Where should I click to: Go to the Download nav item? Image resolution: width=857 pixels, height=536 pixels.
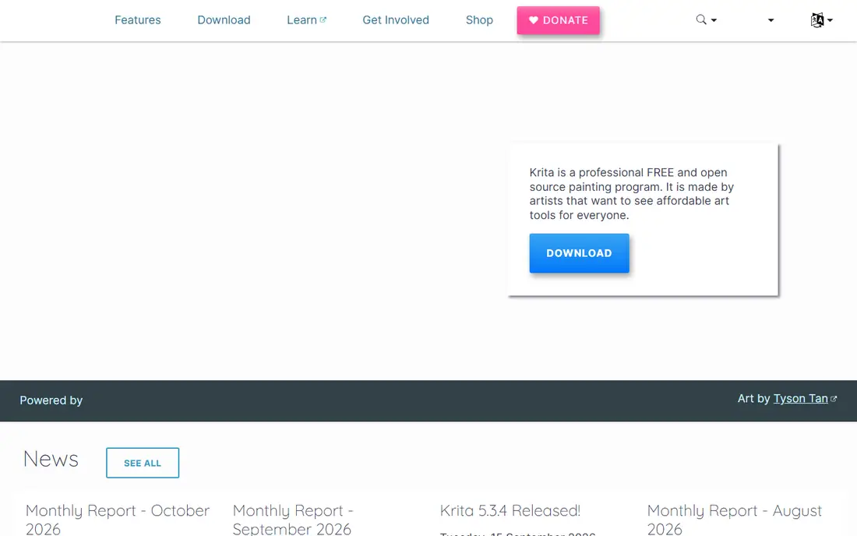point(224,20)
